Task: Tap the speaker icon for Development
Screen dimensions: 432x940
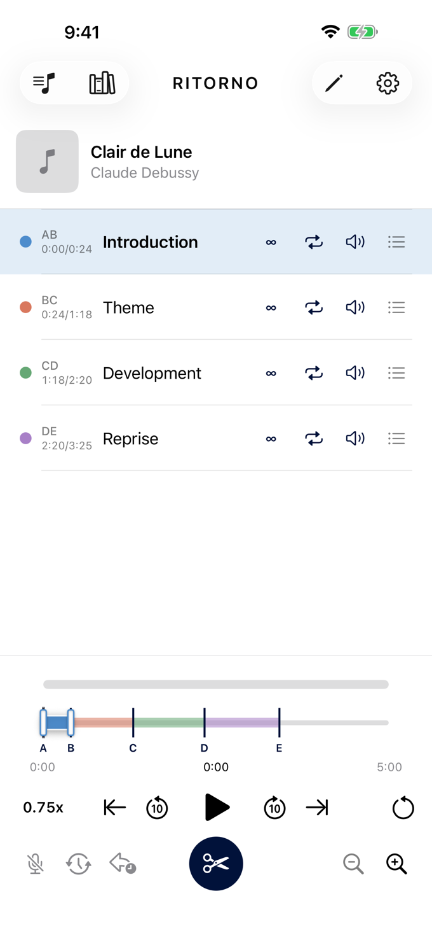Action: tap(355, 373)
